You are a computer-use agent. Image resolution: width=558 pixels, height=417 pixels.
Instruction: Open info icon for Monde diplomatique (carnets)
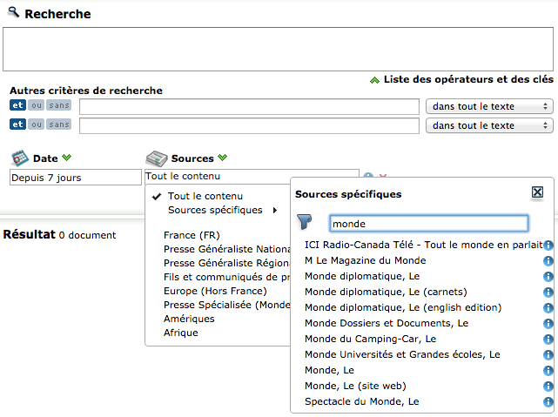tap(548, 293)
